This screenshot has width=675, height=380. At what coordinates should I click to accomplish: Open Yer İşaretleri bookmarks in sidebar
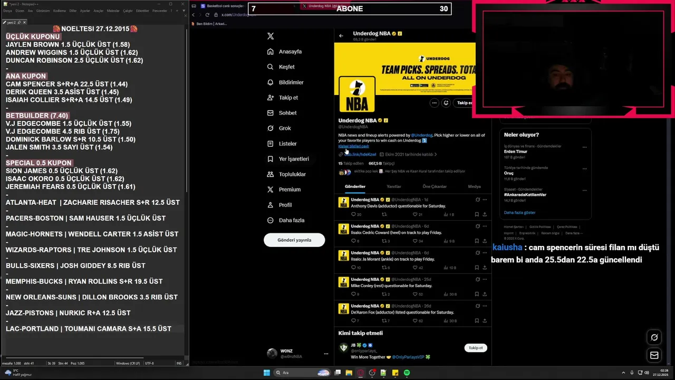(288, 159)
